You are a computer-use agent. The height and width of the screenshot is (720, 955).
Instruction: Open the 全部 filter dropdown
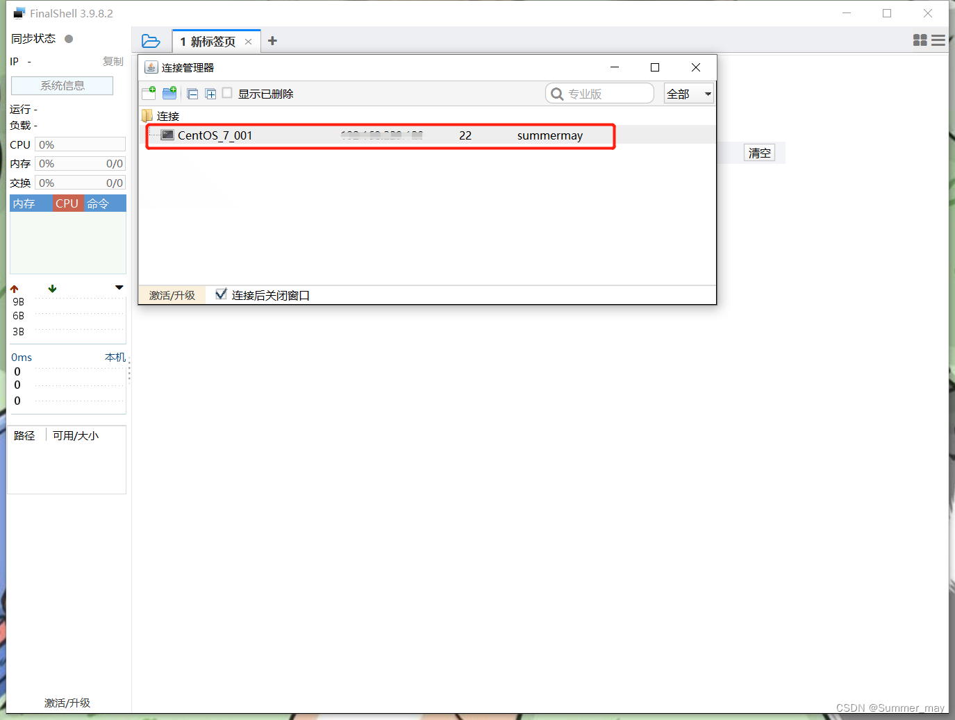(x=689, y=94)
